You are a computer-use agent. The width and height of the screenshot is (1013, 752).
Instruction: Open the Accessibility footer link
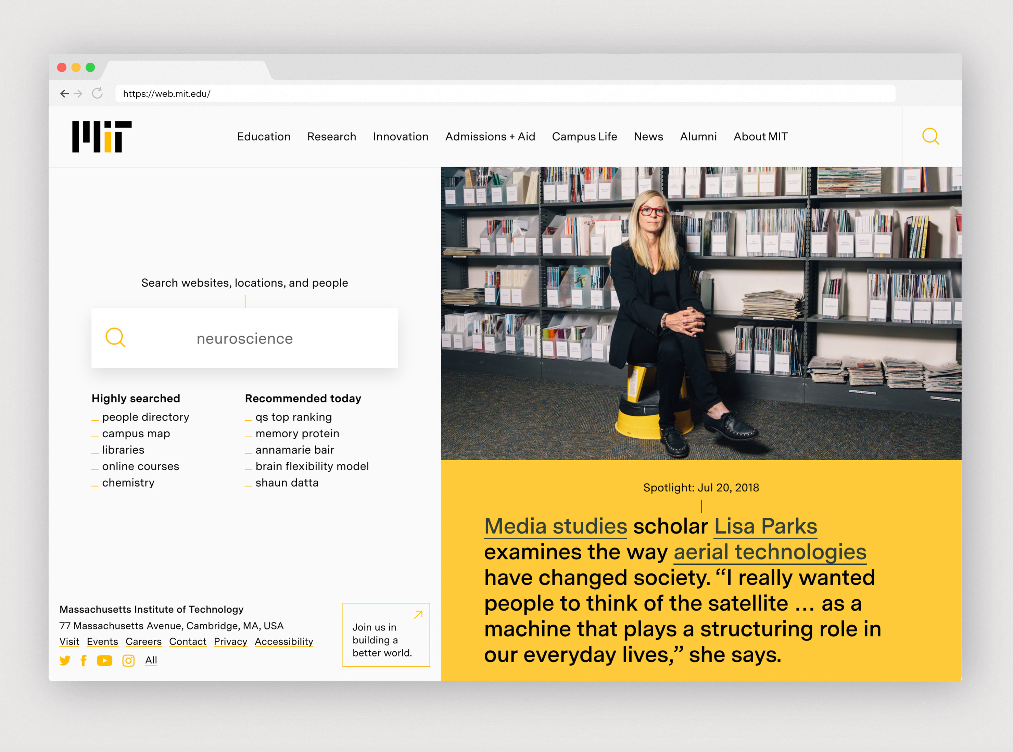pos(283,641)
